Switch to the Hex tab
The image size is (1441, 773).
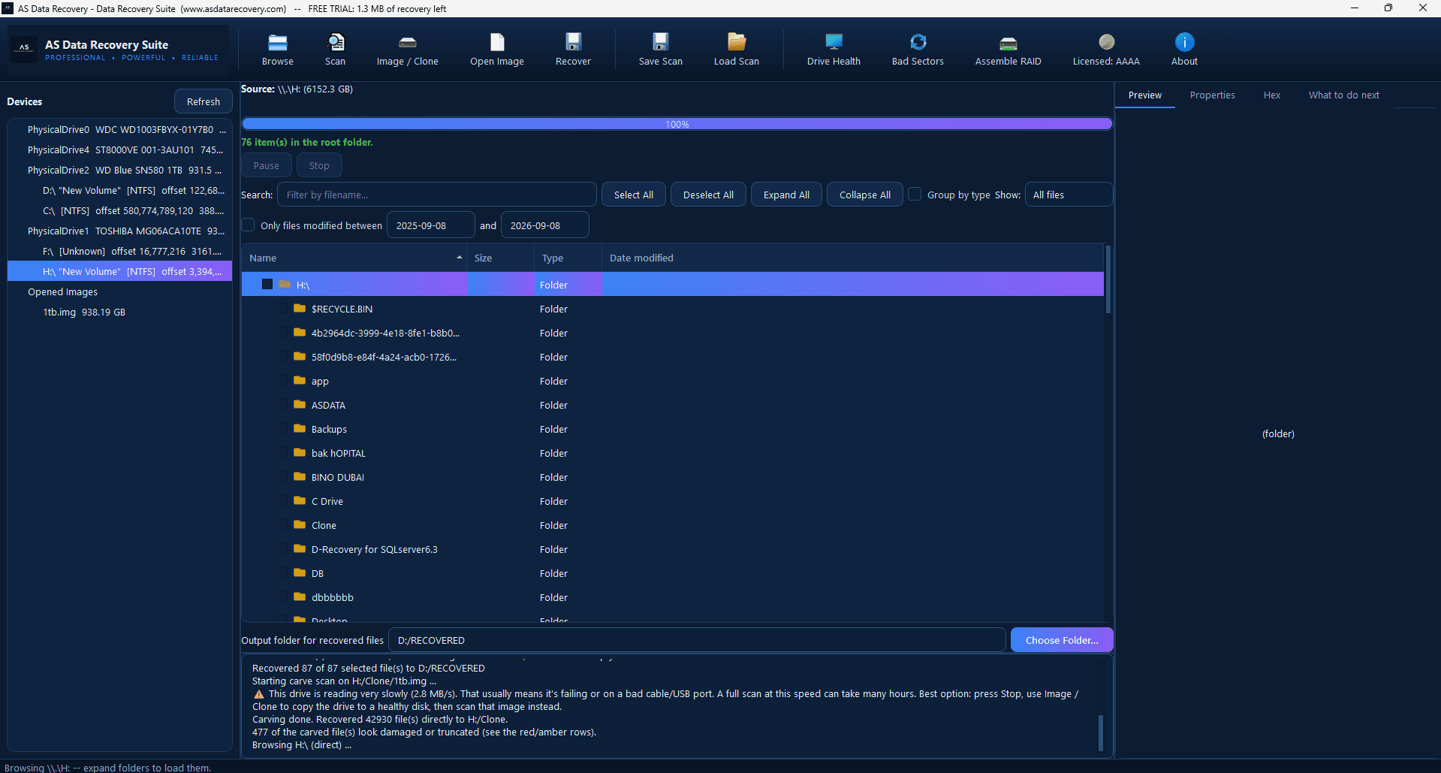tap(1271, 95)
